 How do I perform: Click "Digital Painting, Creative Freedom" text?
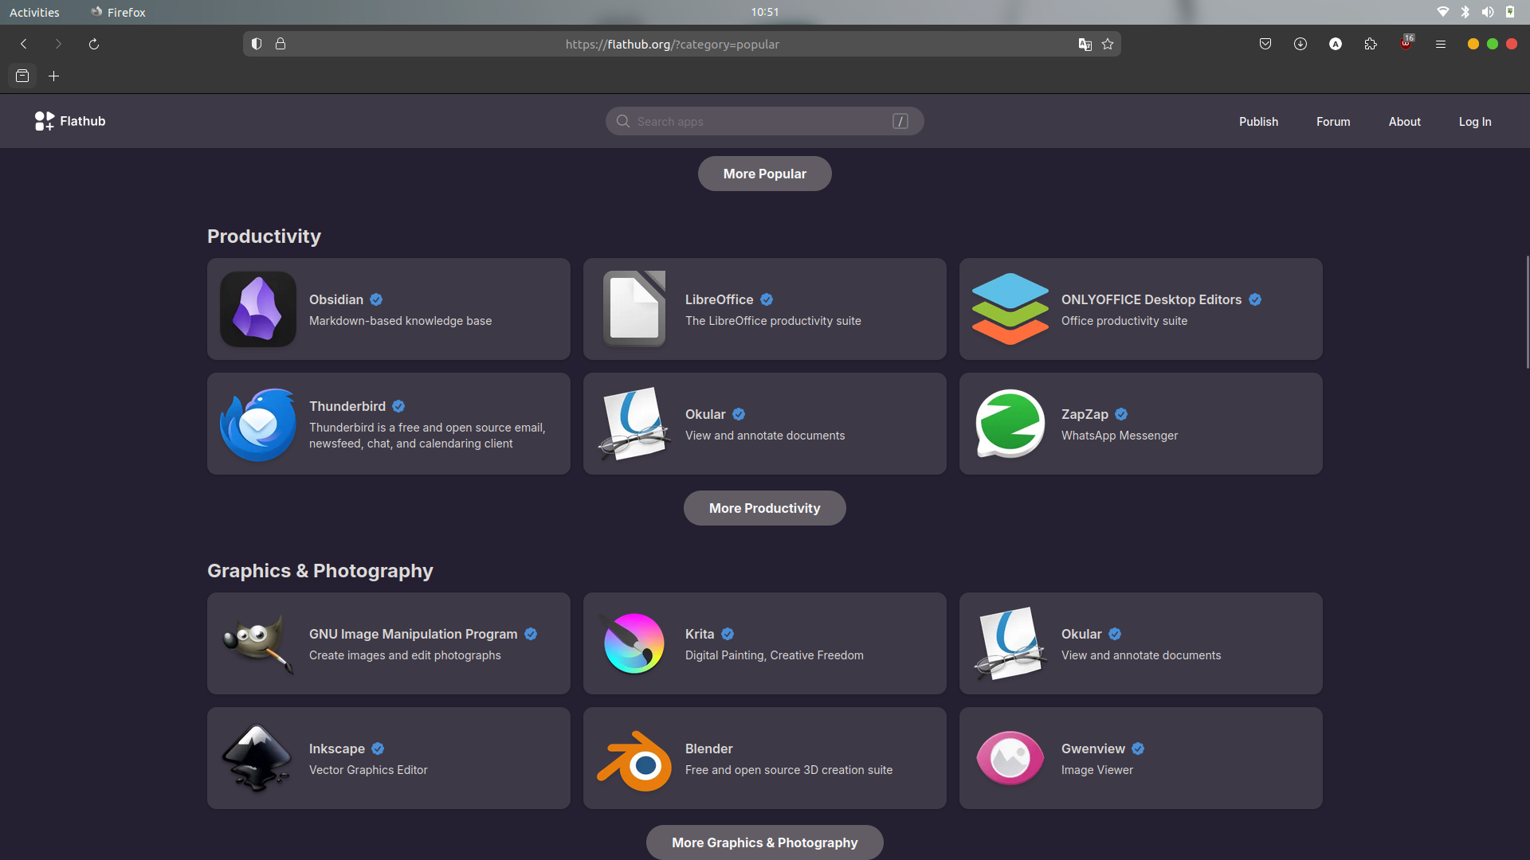[x=775, y=655]
